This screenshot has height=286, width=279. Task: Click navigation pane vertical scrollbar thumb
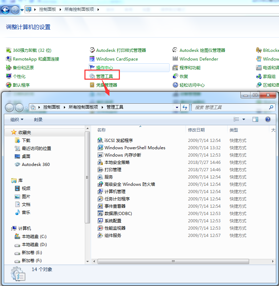[88, 177]
